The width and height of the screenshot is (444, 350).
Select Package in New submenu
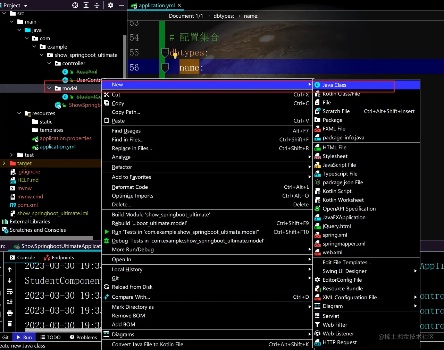pyautogui.click(x=366, y=120)
